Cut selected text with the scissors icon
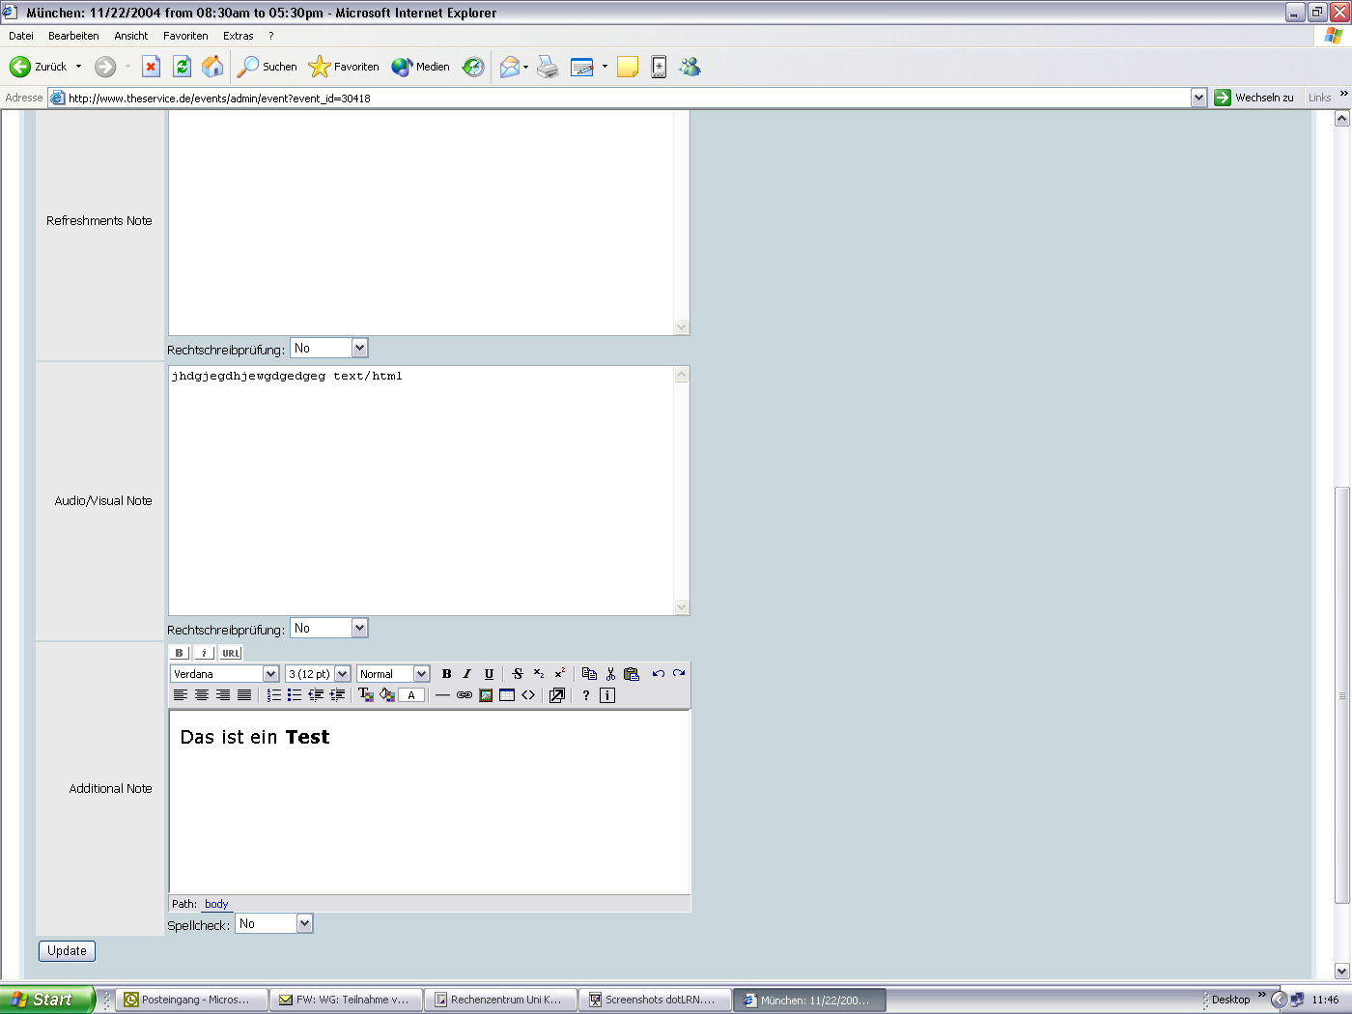1352x1014 pixels. click(x=611, y=673)
